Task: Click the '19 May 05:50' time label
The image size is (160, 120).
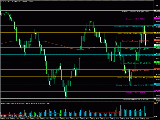Action: 85,119
